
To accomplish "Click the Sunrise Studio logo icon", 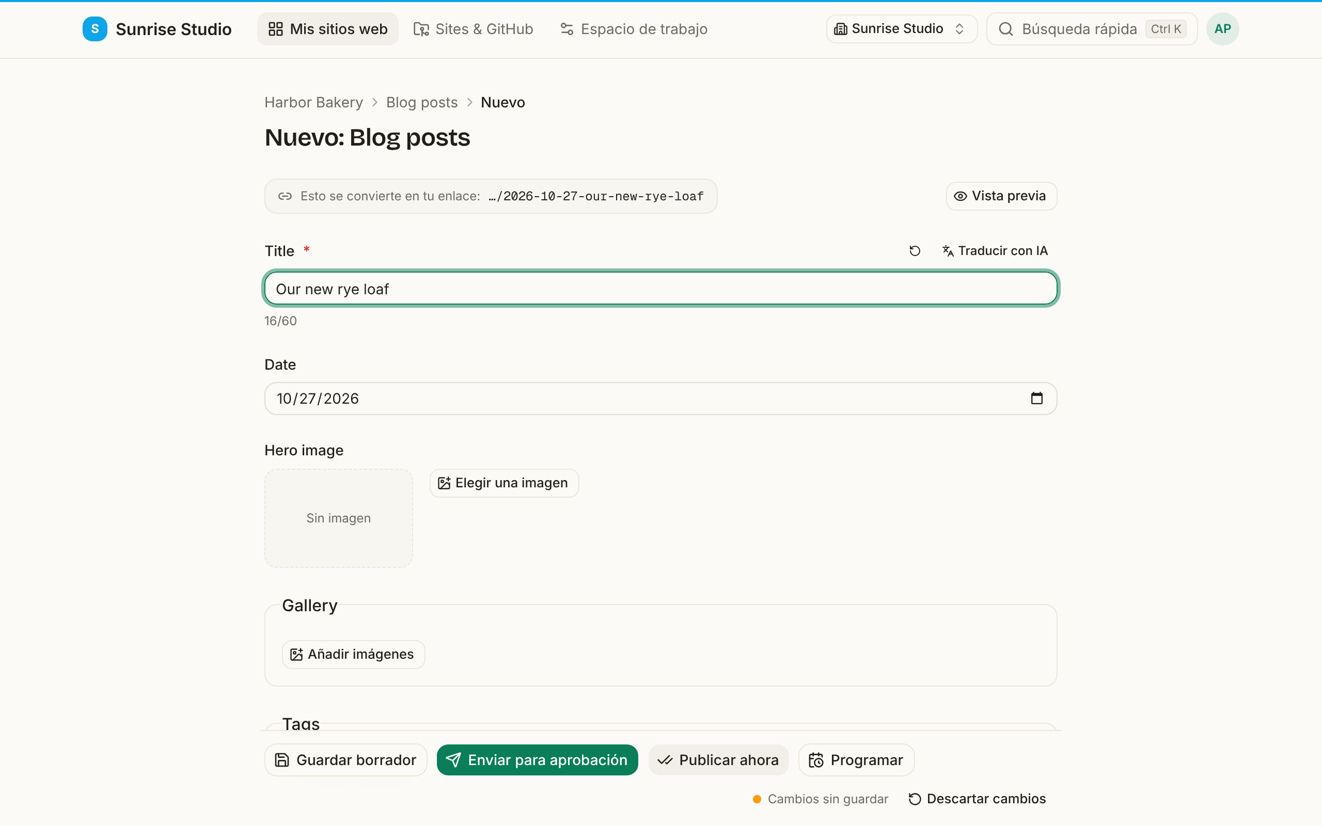I will coord(95,28).
